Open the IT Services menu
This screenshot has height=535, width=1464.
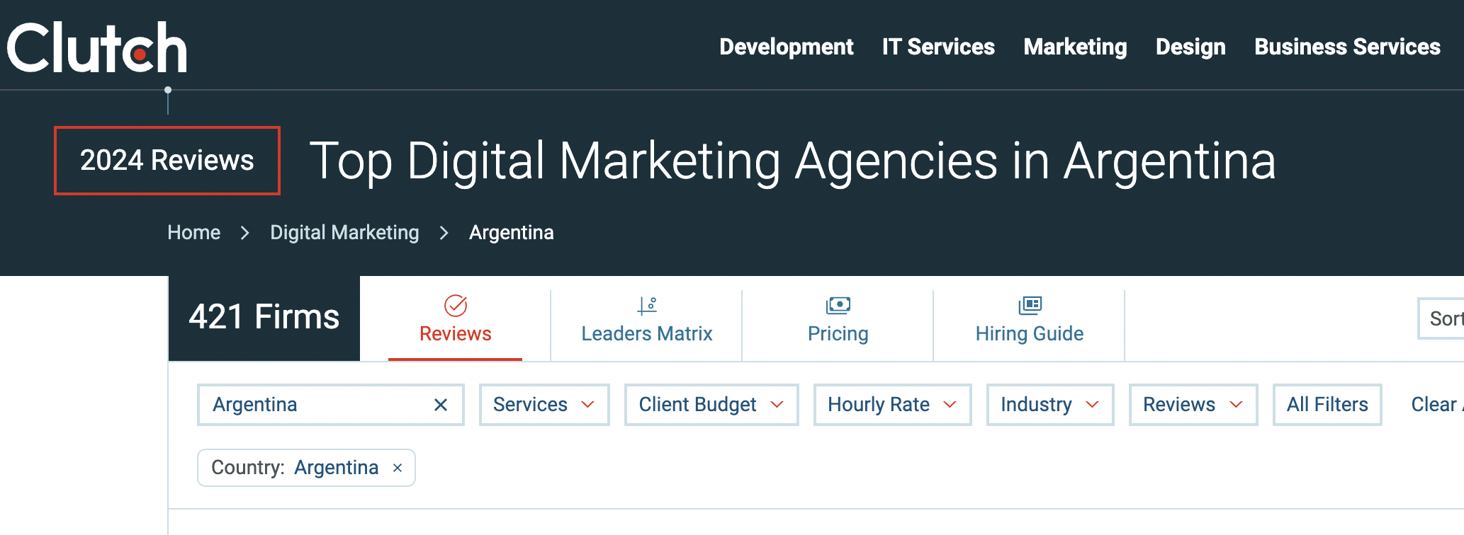(938, 47)
